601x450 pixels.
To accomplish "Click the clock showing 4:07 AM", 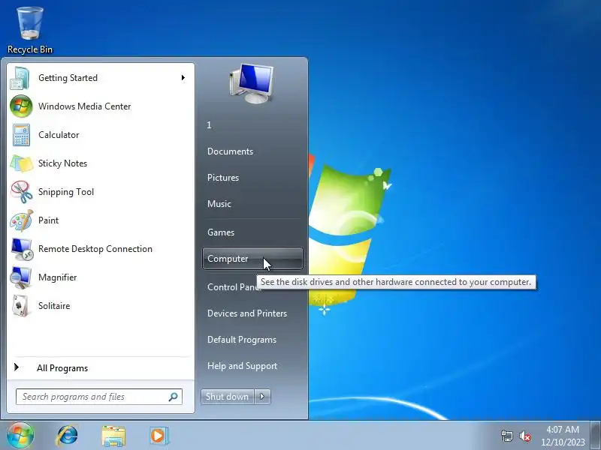I will point(563,430).
